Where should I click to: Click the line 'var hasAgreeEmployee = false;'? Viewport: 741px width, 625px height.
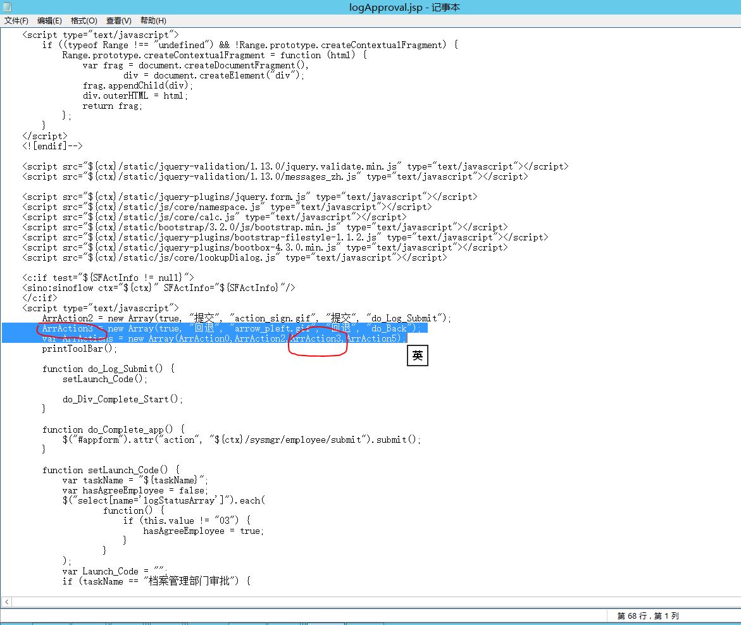(x=135, y=490)
